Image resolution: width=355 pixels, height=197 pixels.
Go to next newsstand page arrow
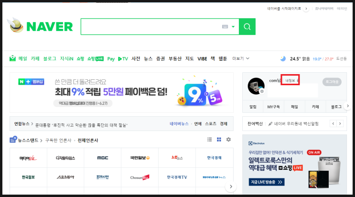(231, 186)
